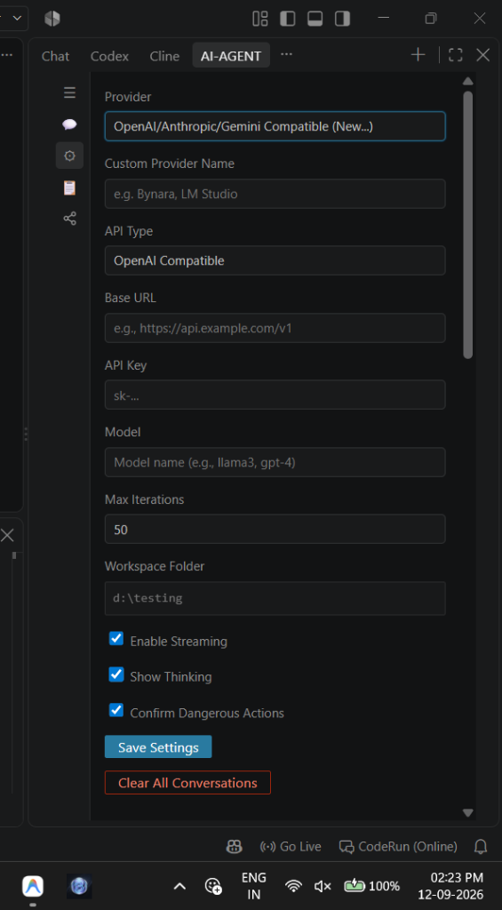Open the Copilot icon in status bar
This screenshot has width=502, height=910.
(x=234, y=847)
